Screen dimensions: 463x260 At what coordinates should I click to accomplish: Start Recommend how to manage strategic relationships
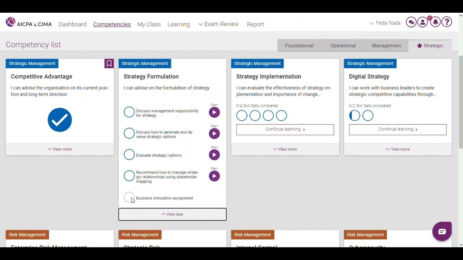[x=214, y=176]
